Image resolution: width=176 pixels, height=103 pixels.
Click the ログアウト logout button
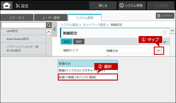pyautogui.click(x=165, y=16)
